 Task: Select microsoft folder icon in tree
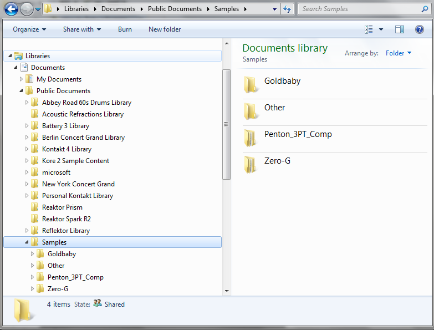pos(34,172)
